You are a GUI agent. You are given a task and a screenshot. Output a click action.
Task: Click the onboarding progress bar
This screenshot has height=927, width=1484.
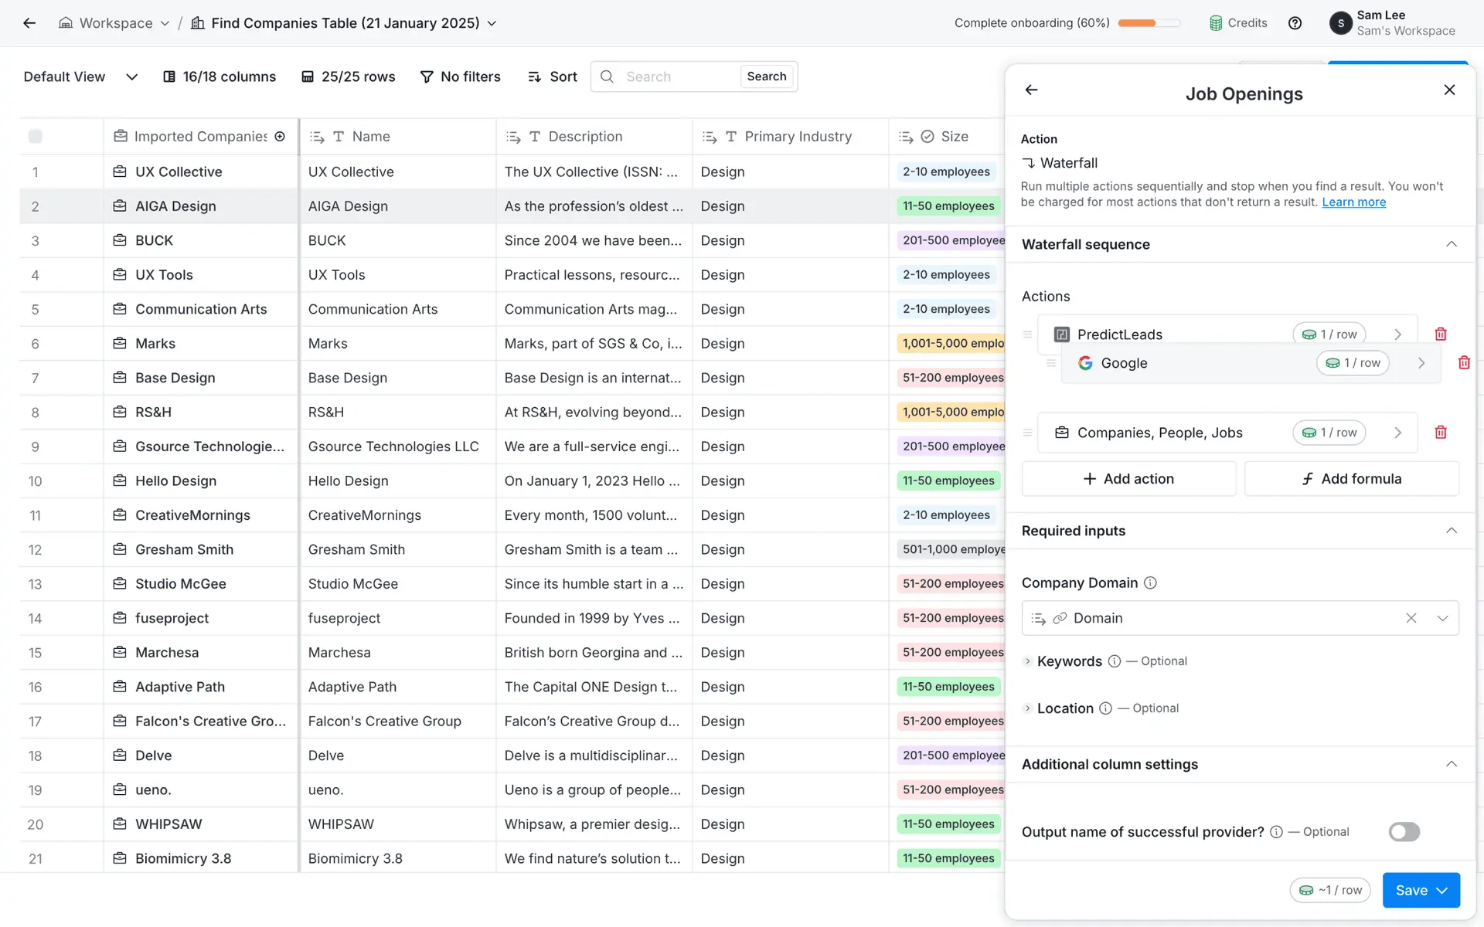point(1149,23)
